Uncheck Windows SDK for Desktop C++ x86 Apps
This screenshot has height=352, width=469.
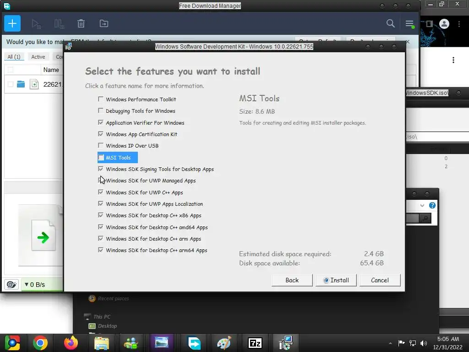pos(101,215)
